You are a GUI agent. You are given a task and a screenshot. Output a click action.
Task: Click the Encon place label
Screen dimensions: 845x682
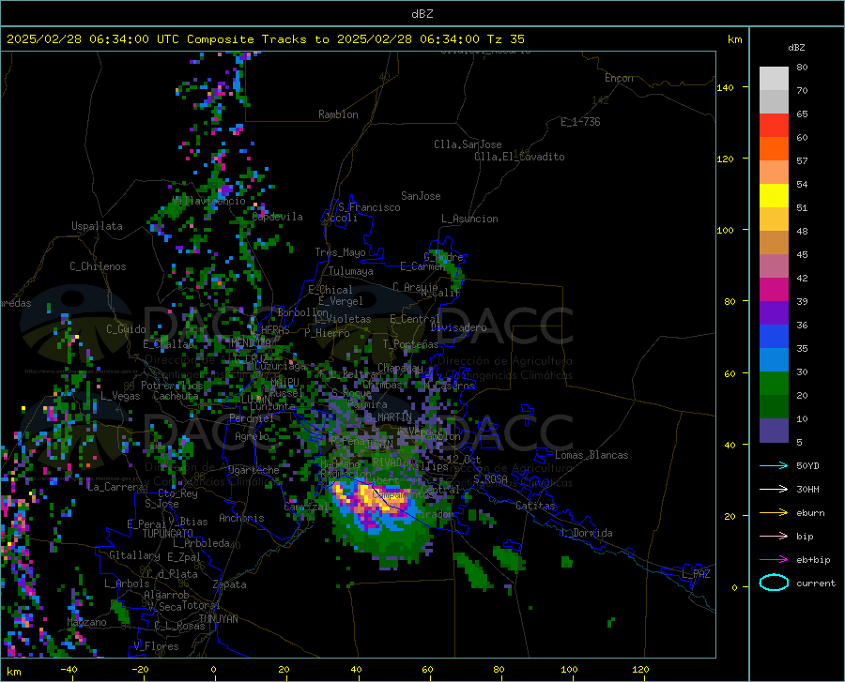click(x=619, y=78)
